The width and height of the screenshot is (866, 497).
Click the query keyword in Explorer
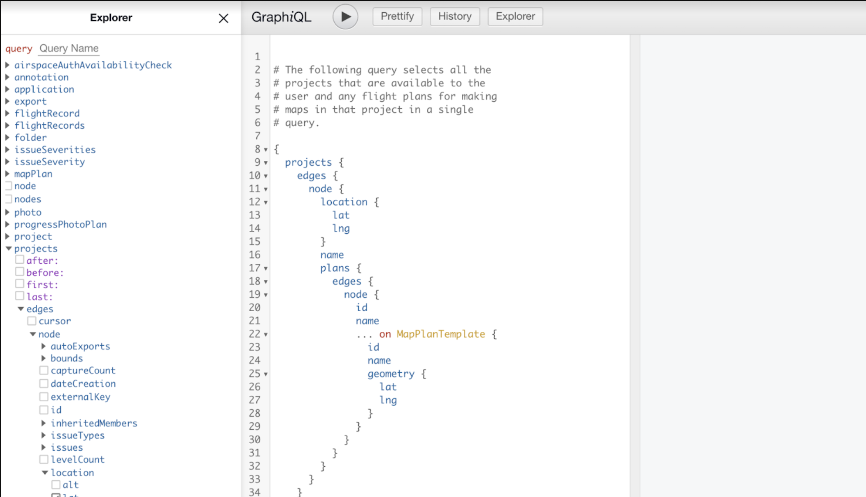pyautogui.click(x=19, y=49)
